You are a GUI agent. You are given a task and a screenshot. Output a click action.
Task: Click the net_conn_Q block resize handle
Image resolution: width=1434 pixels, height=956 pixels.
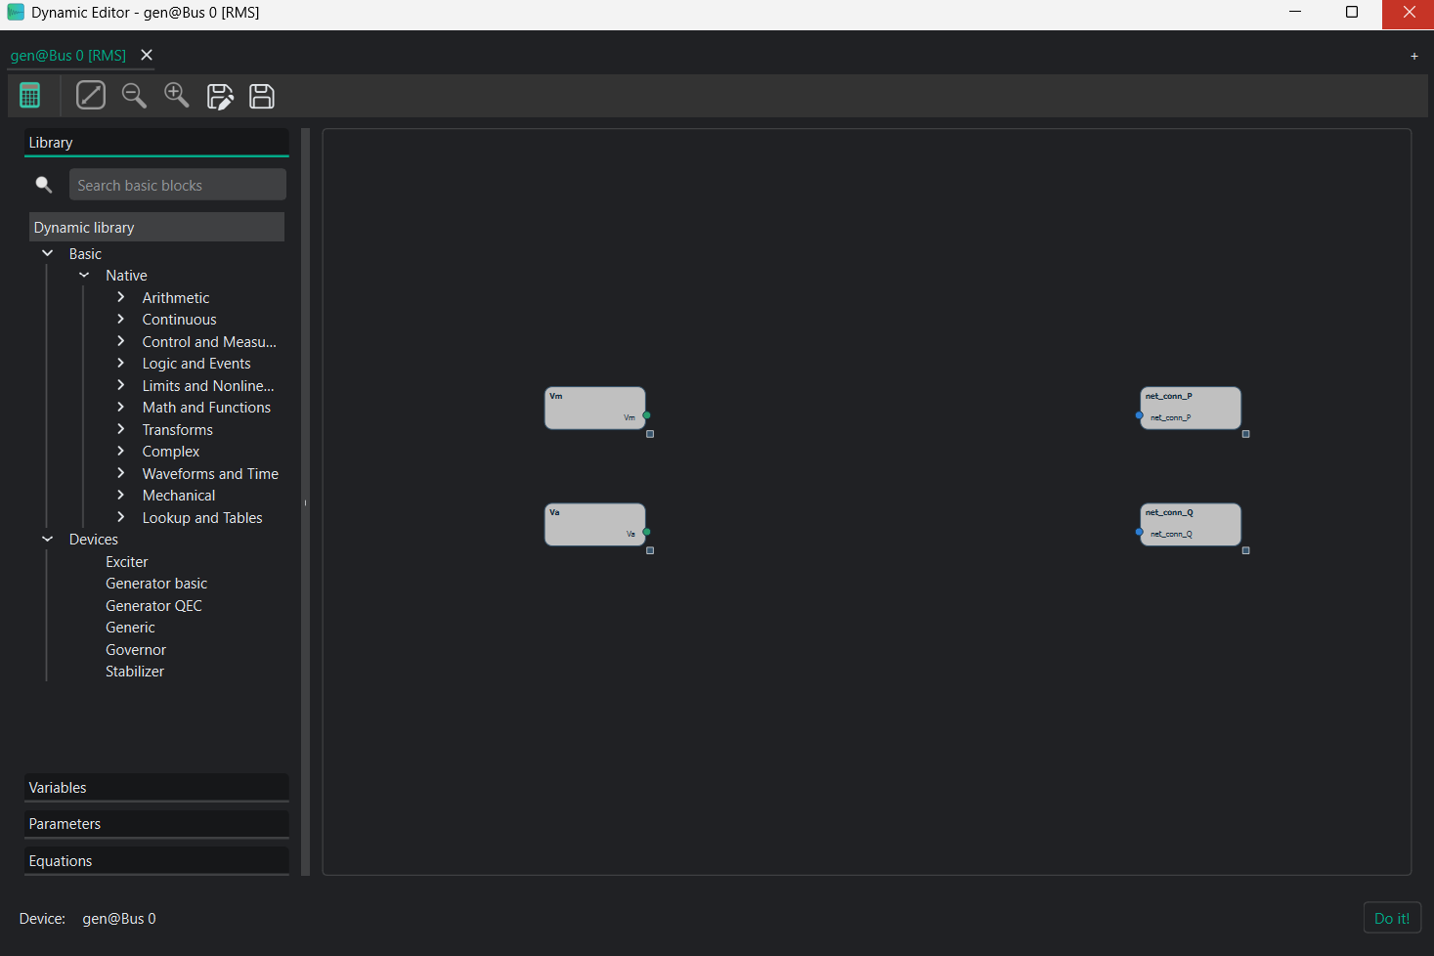(1246, 550)
